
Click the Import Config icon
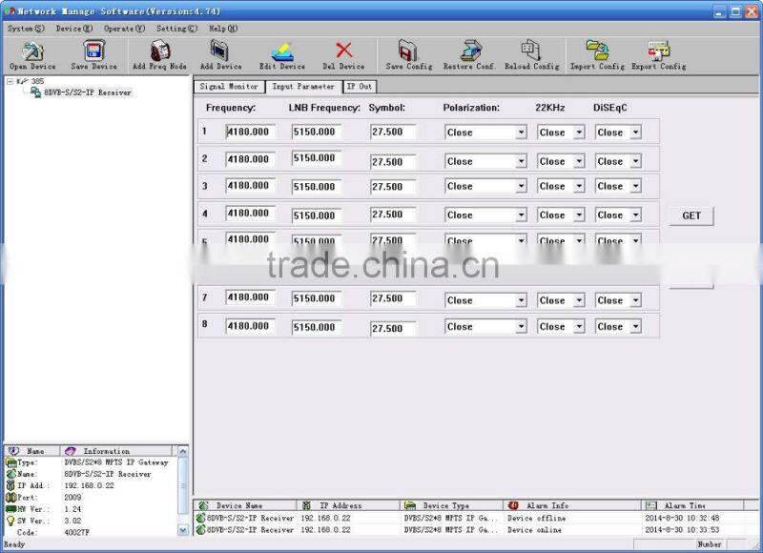tap(597, 54)
